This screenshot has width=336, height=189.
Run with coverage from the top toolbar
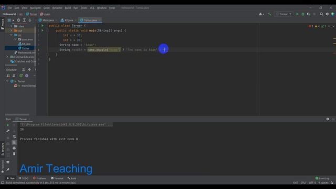[309, 14]
